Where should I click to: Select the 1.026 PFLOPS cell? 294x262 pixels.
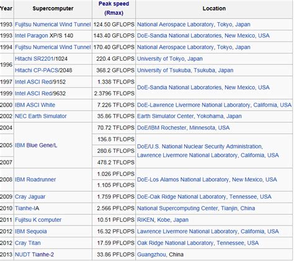point(114,174)
